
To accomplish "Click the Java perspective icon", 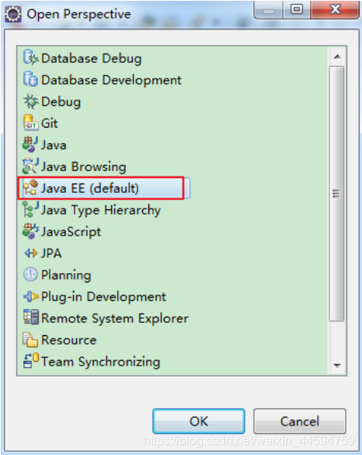I will (30, 145).
